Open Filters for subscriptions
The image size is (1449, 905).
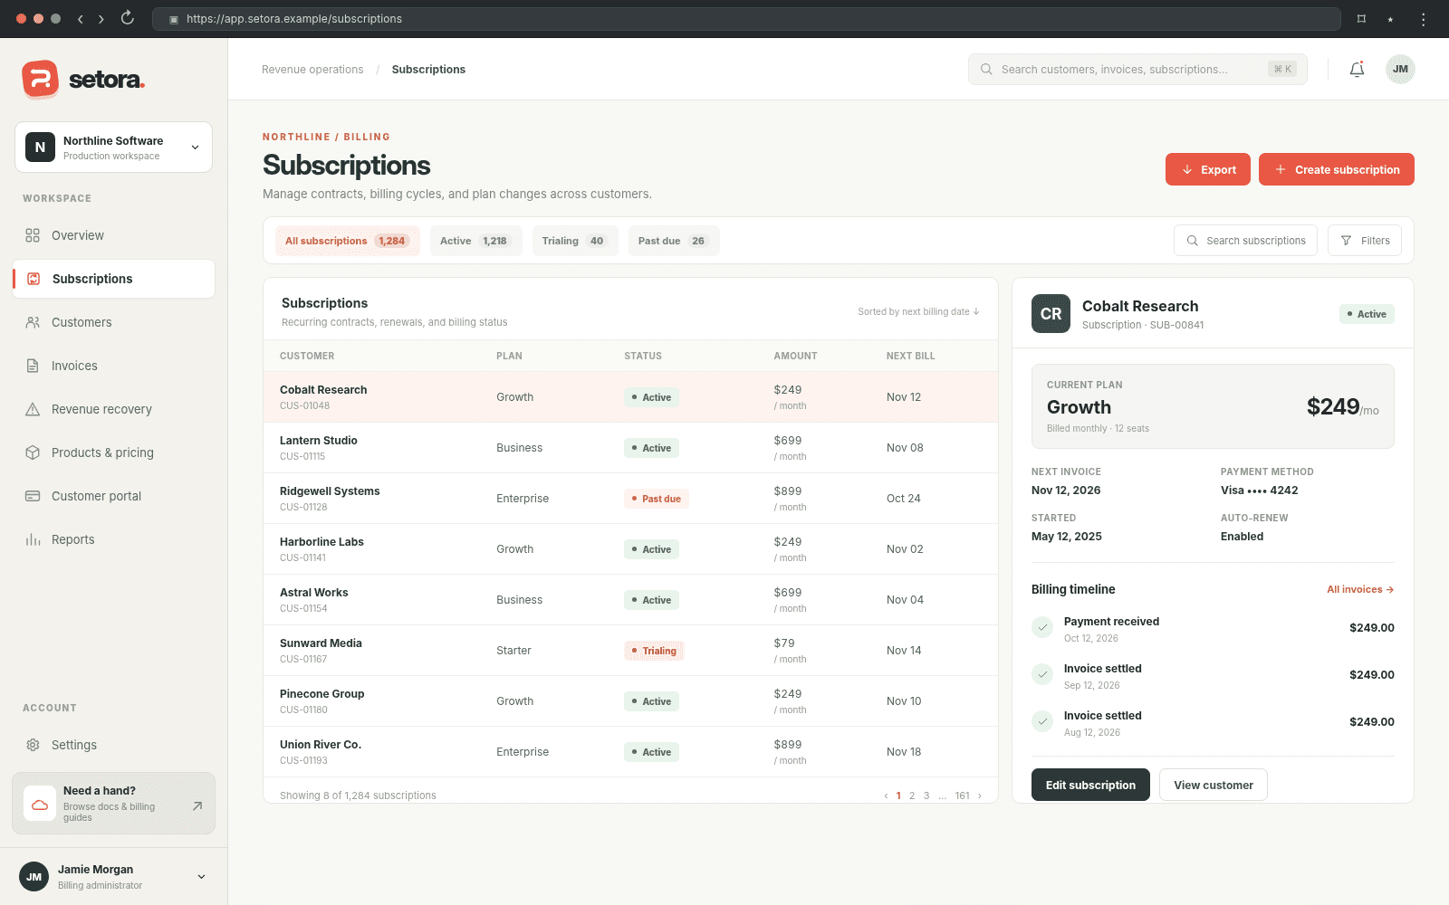point(1365,241)
